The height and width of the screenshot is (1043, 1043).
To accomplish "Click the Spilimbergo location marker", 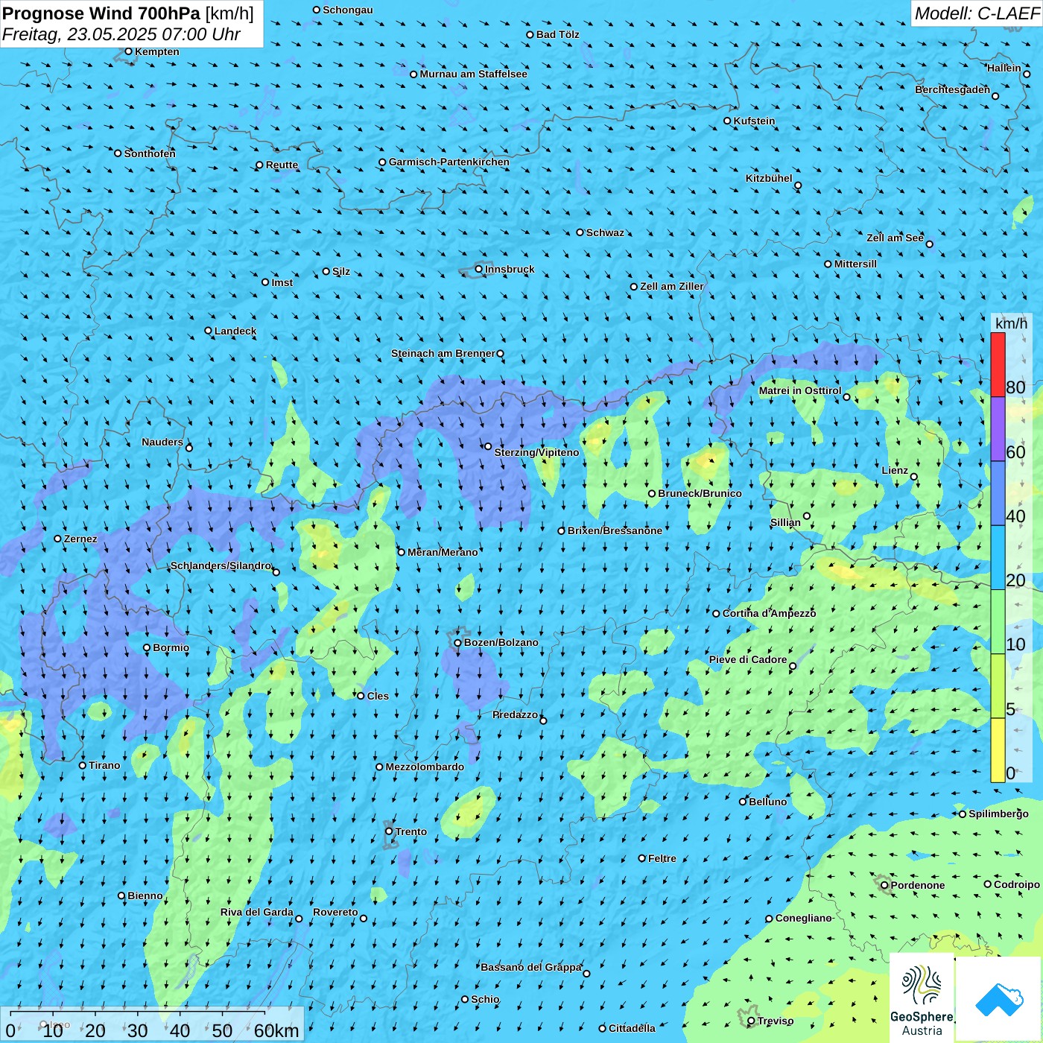I will coord(963,814).
